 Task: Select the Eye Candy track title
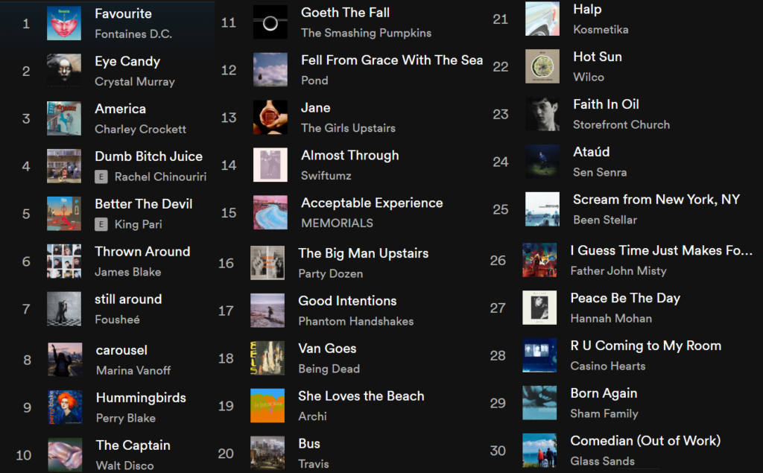[127, 62]
